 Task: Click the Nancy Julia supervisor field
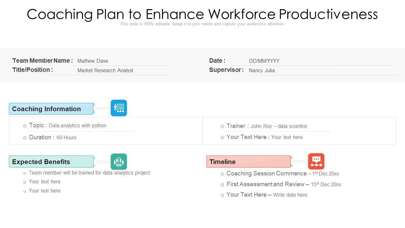(x=262, y=70)
